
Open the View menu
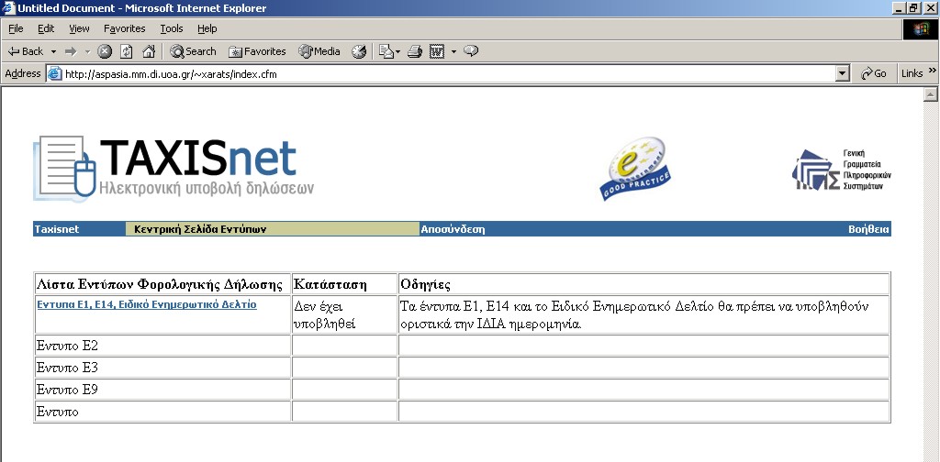point(79,28)
